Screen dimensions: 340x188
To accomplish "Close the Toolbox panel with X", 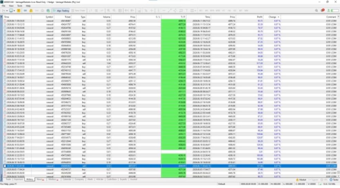I will point(1,17).
